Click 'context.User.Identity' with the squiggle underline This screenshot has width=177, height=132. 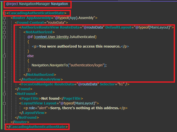click(52, 37)
